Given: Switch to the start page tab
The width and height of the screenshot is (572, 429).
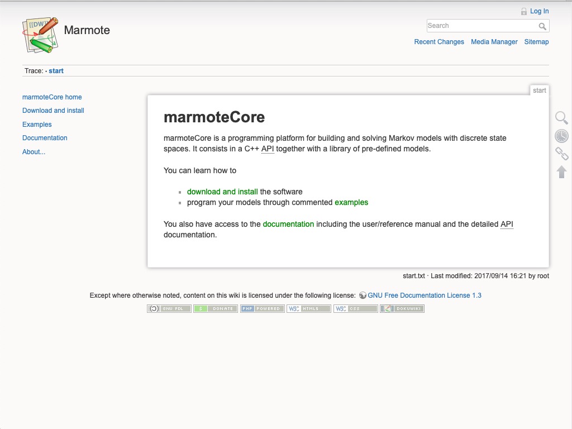Looking at the screenshot, I should coord(540,90).
